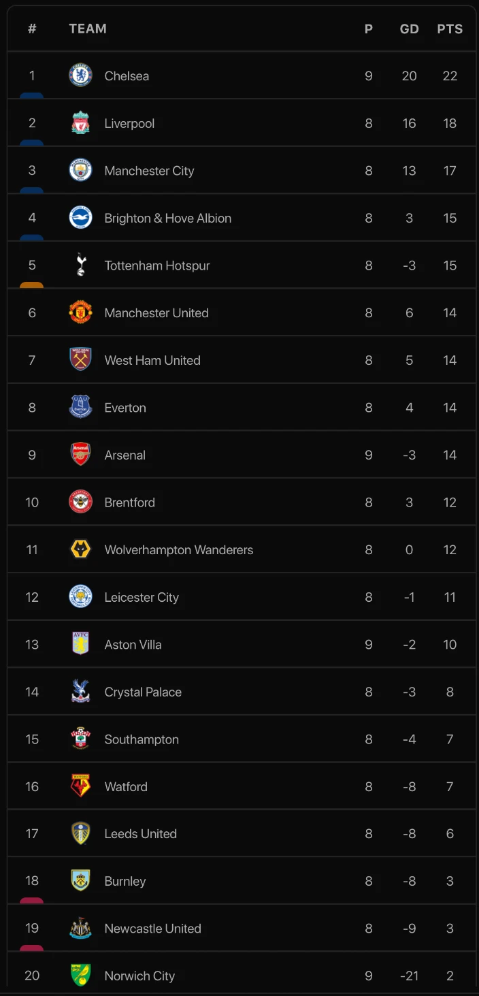The width and height of the screenshot is (479, 996).
Task: Click the TEAM column header
Action: click(88, 29)
